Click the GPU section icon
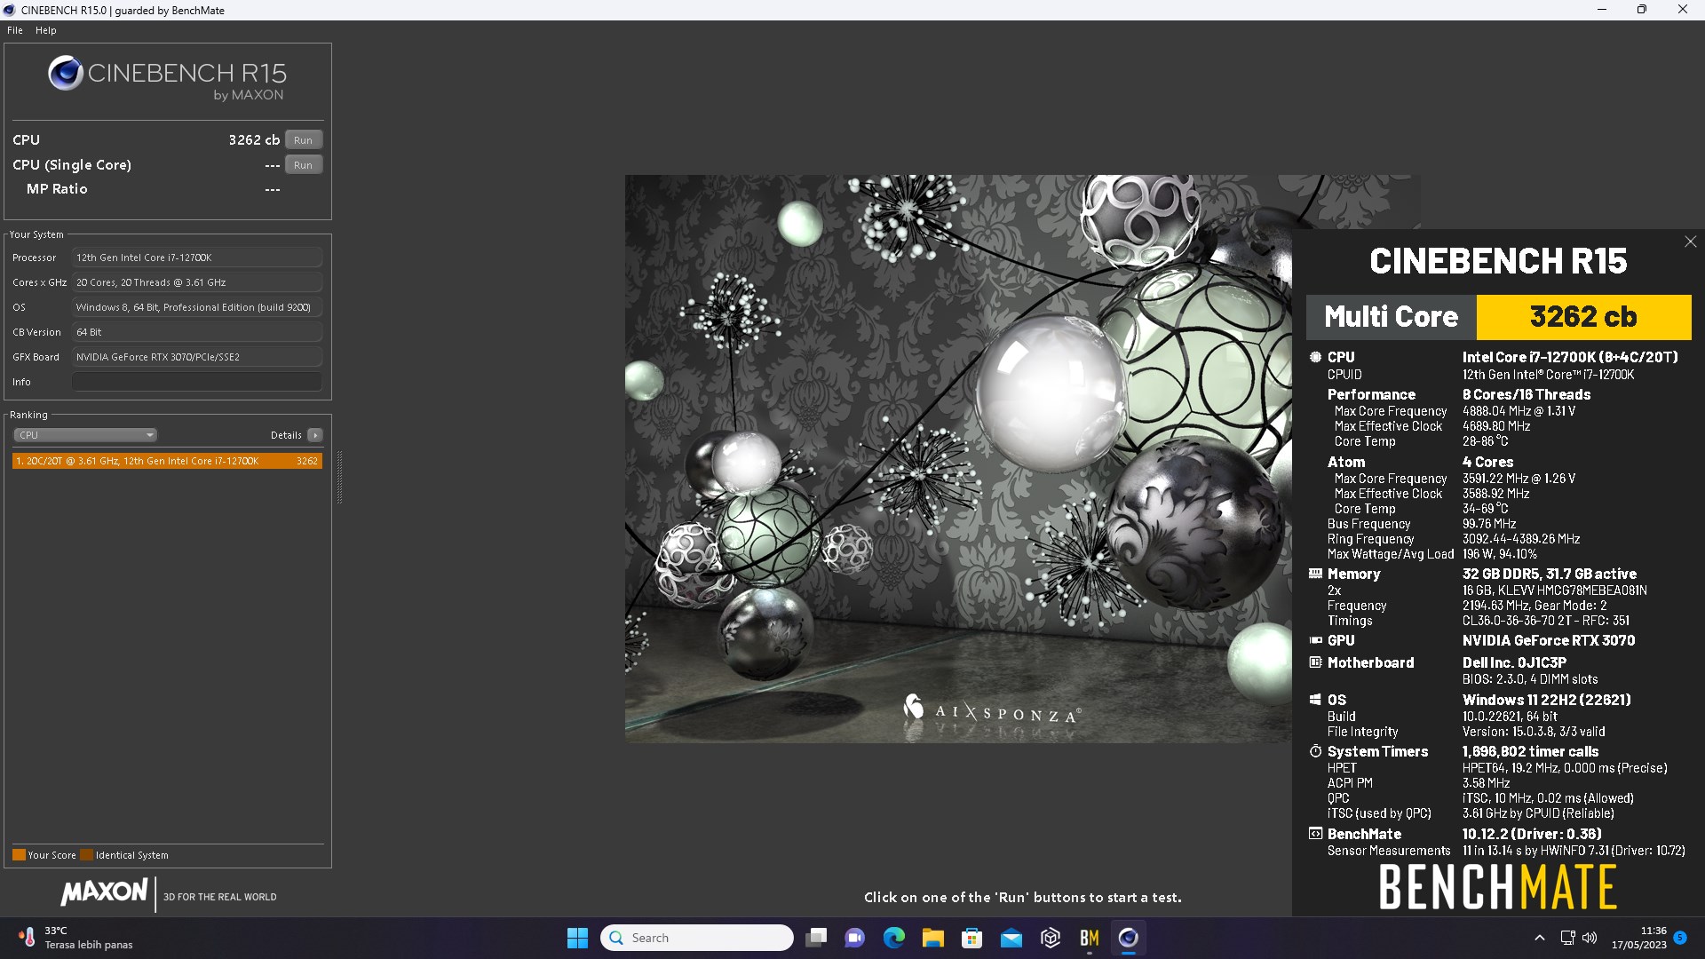 coord(1315,640)
